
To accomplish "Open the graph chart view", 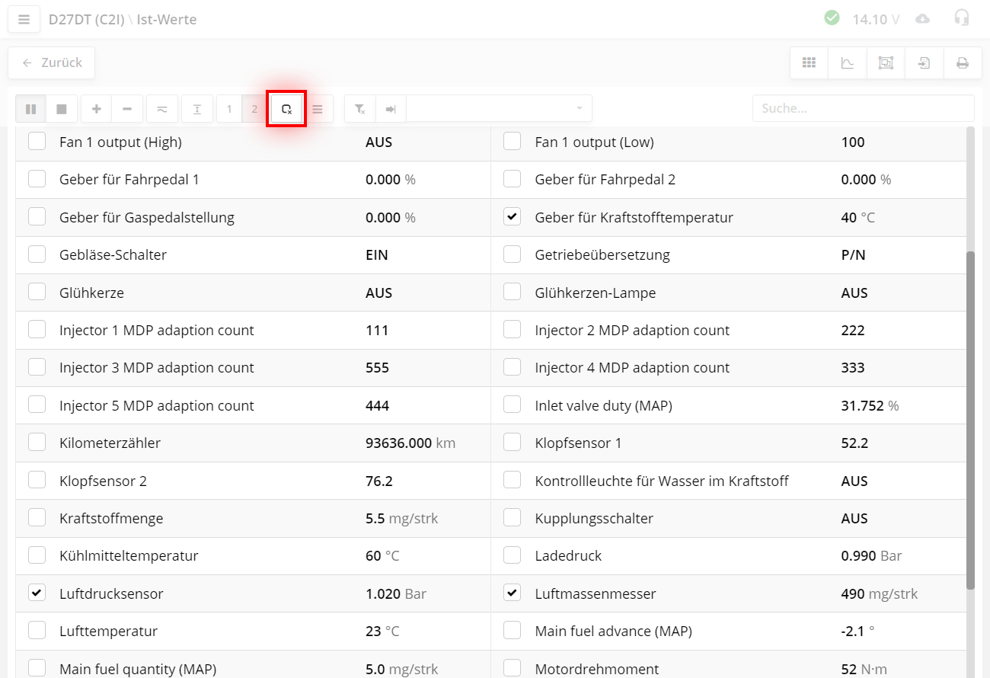I will [848, 63].
